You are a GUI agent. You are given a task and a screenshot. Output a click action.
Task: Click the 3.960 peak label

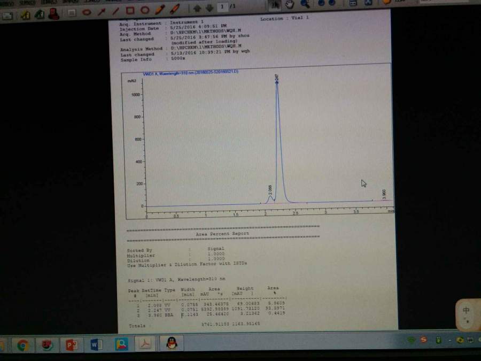pyautogui.click(x=384, y=194)
